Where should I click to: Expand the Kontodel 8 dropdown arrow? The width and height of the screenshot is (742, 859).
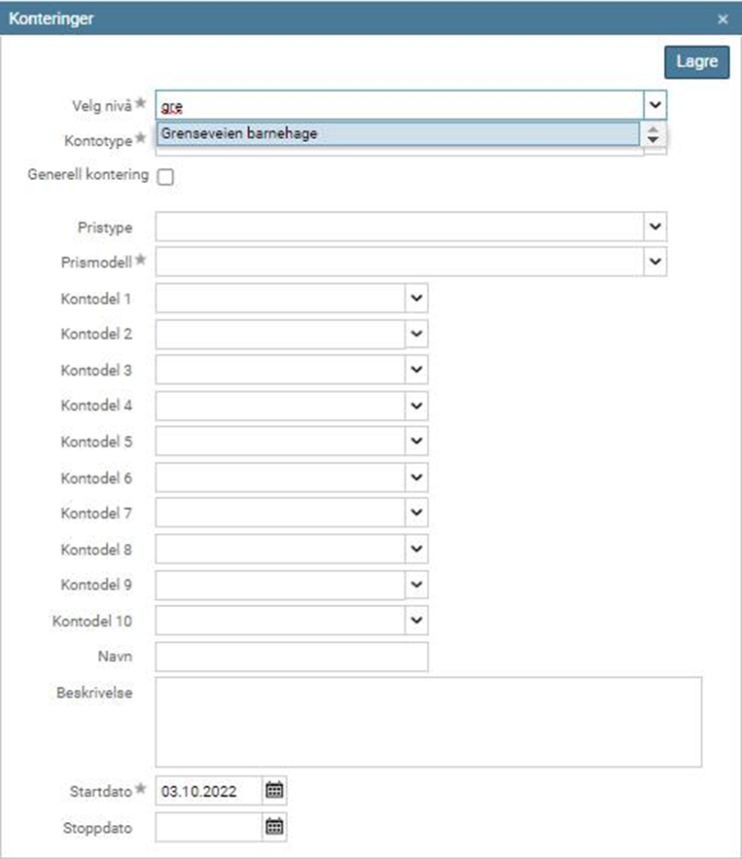(417, 549)
